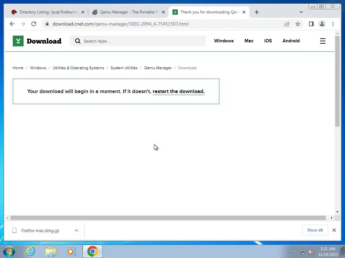This screenshot has width=345, height=258.
Task: Go back to the previous page
Action: point(12,24)
